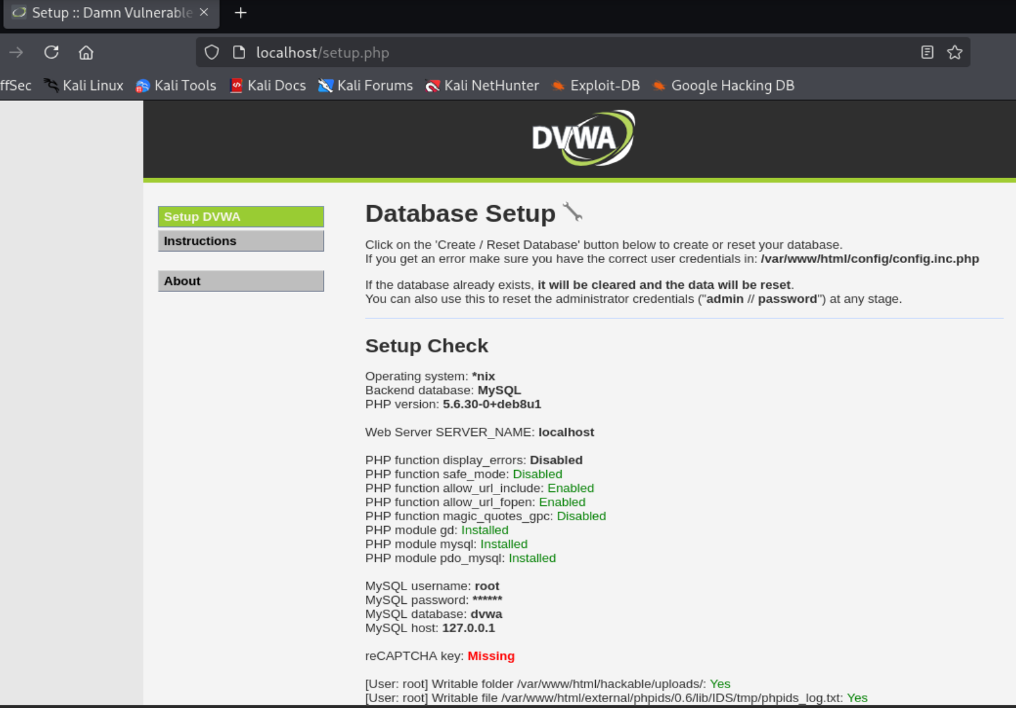Open the tracking protection shield icon
This screenshot has height=708, width=1016.
pos(212,53)
